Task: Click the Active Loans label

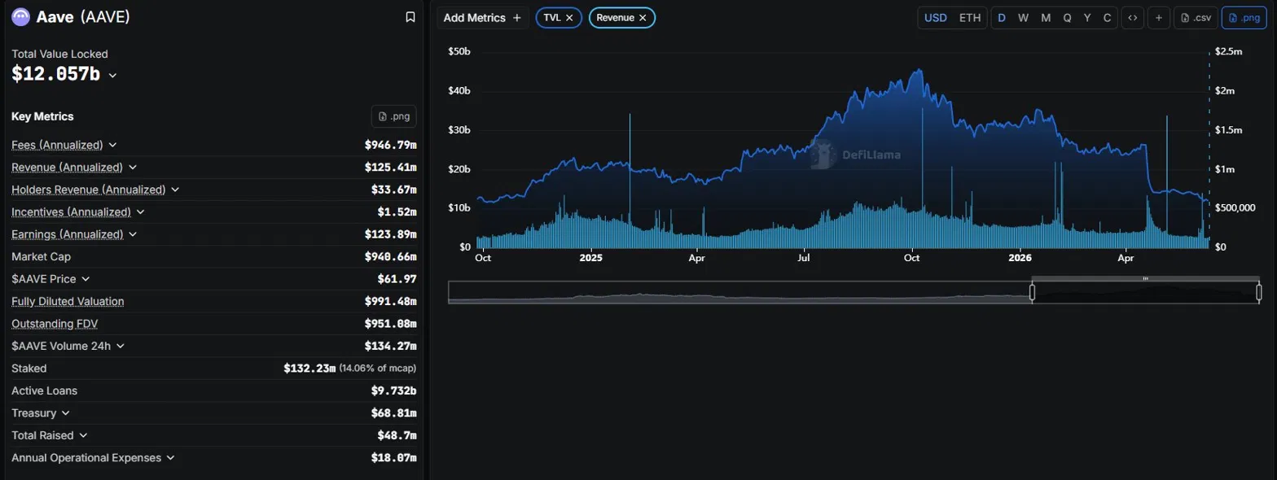Action: (x=44, y=391)
